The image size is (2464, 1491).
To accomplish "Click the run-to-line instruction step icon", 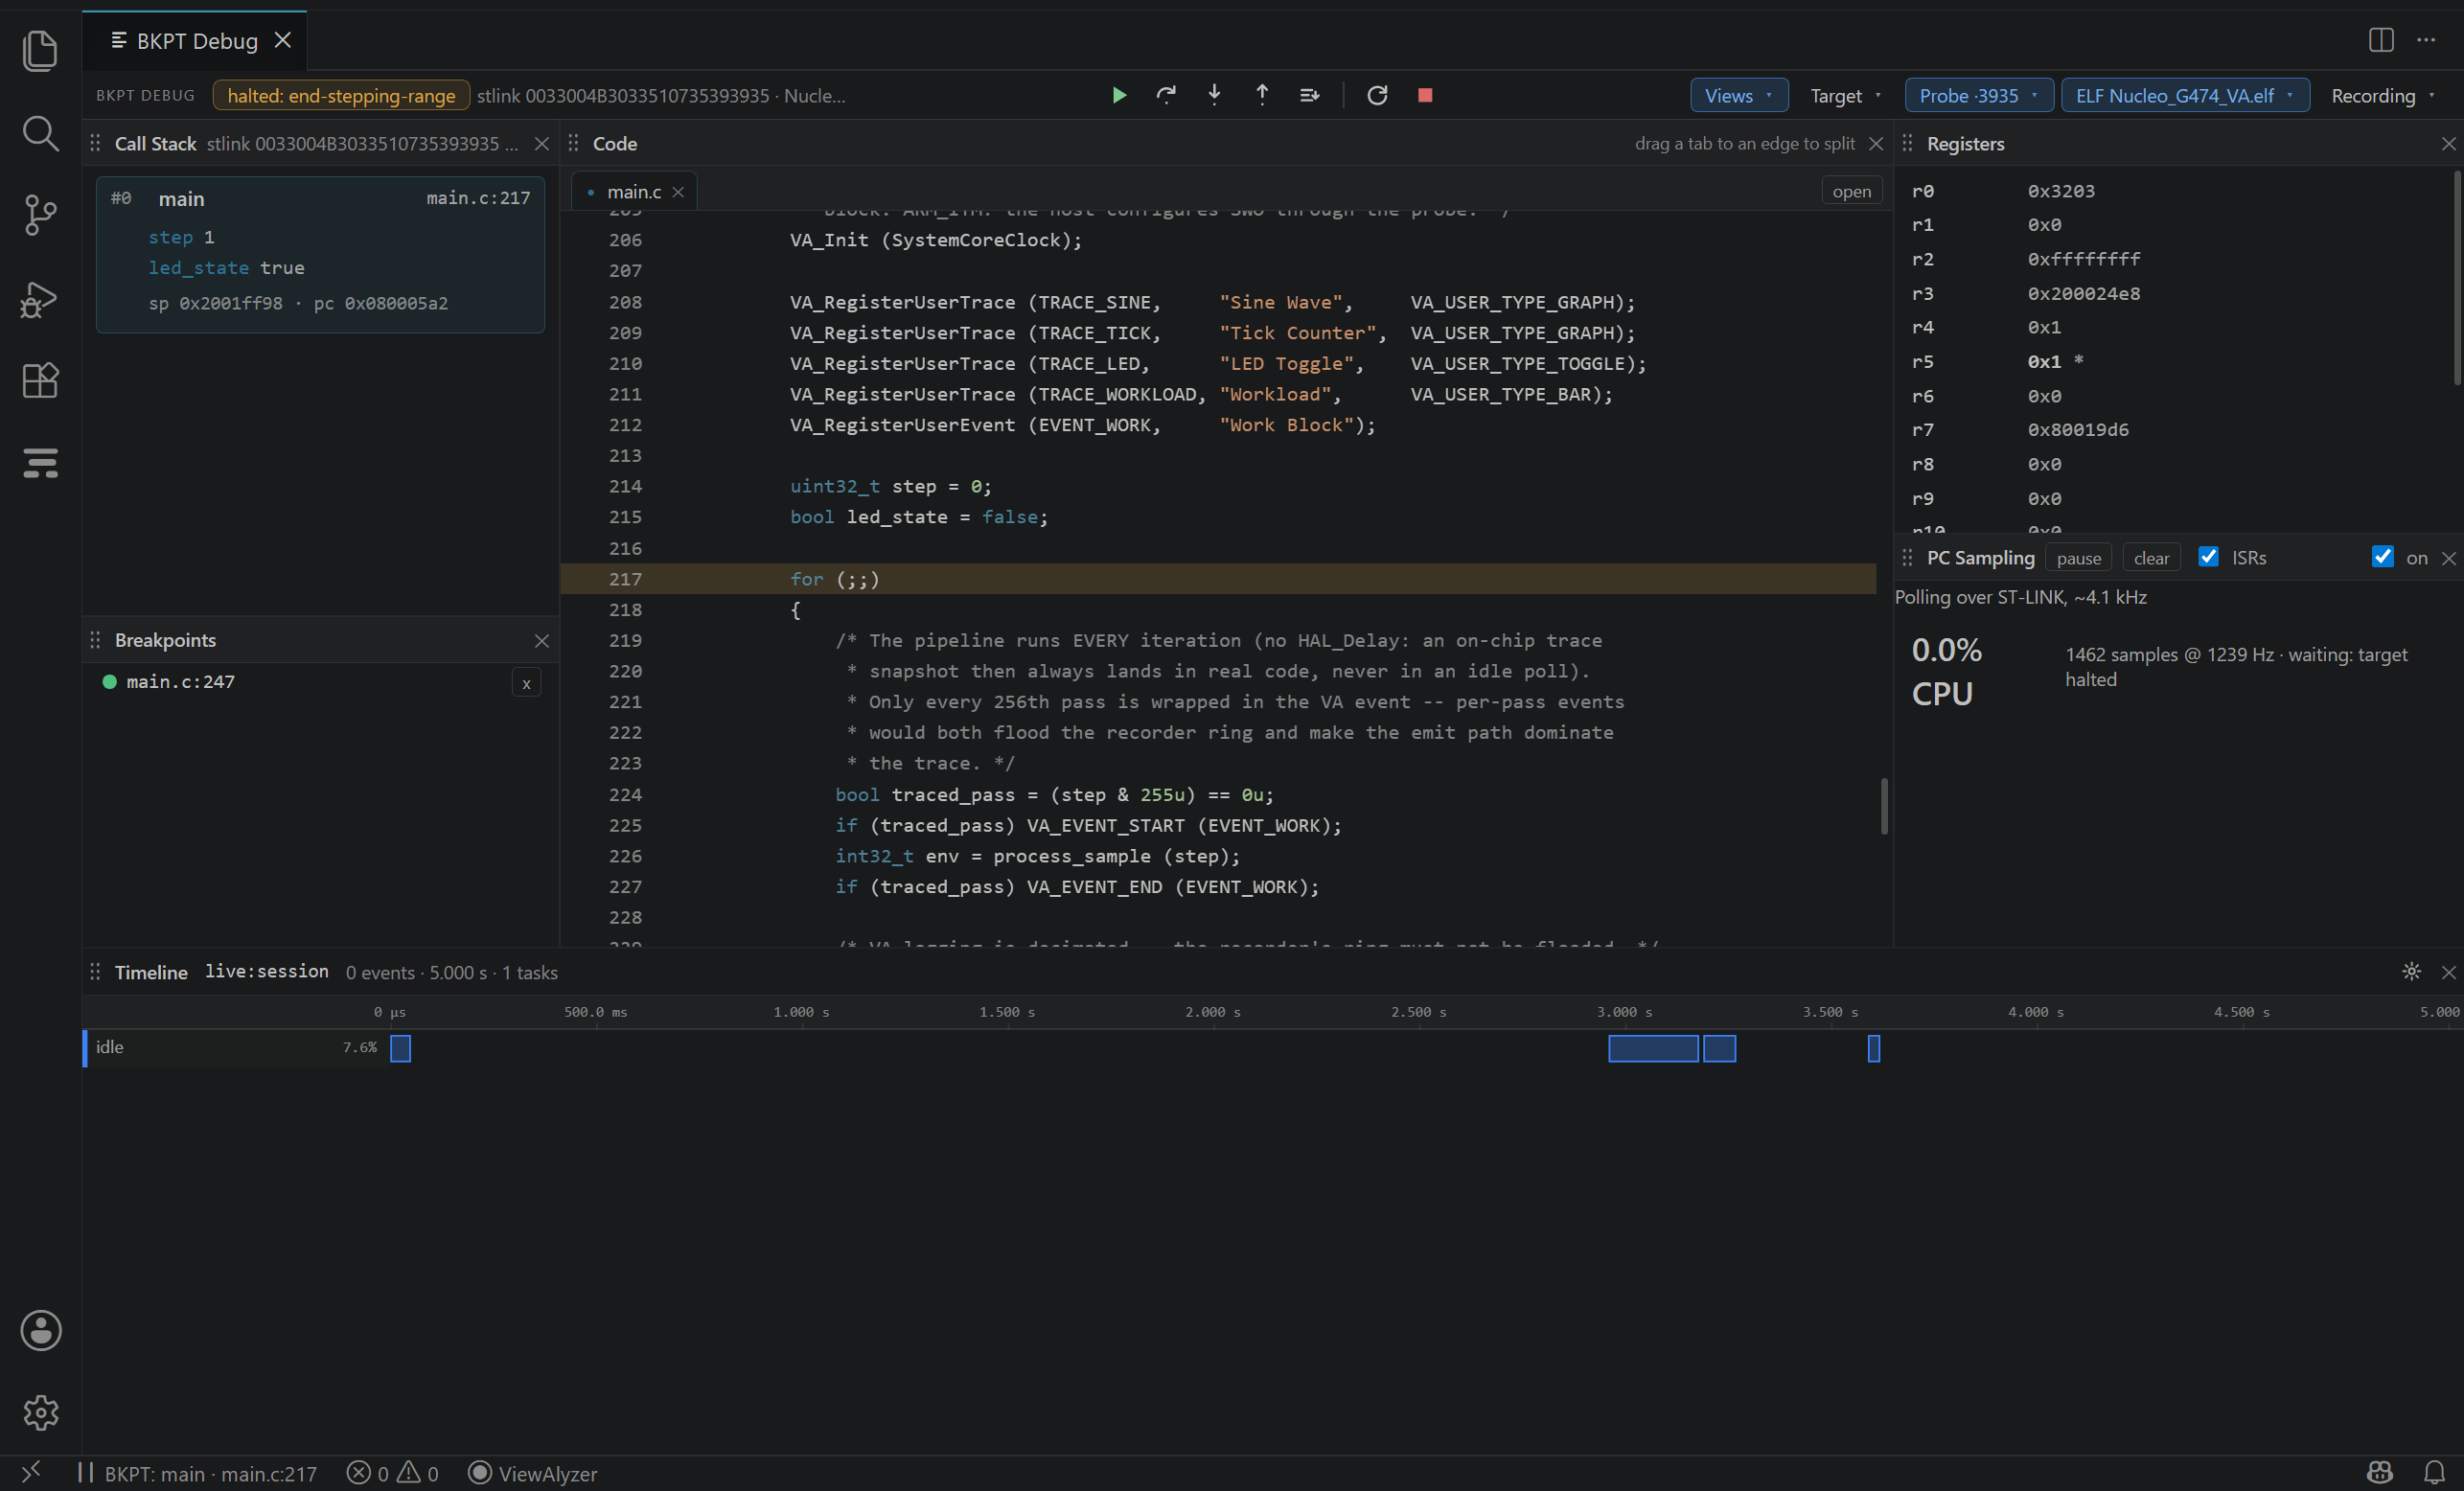I will tap(1310, 95).
